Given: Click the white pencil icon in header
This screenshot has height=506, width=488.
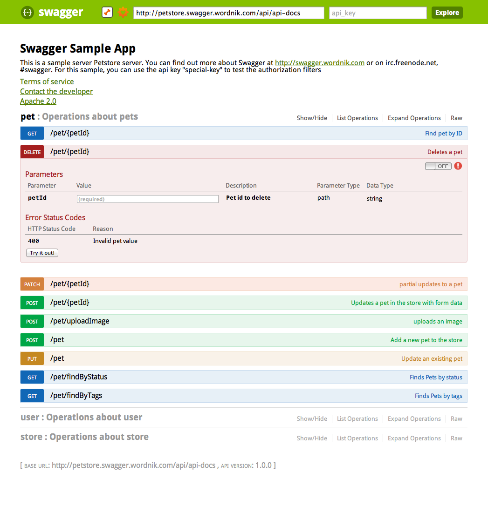Looking at the screenshot, I should pos(107,12).
